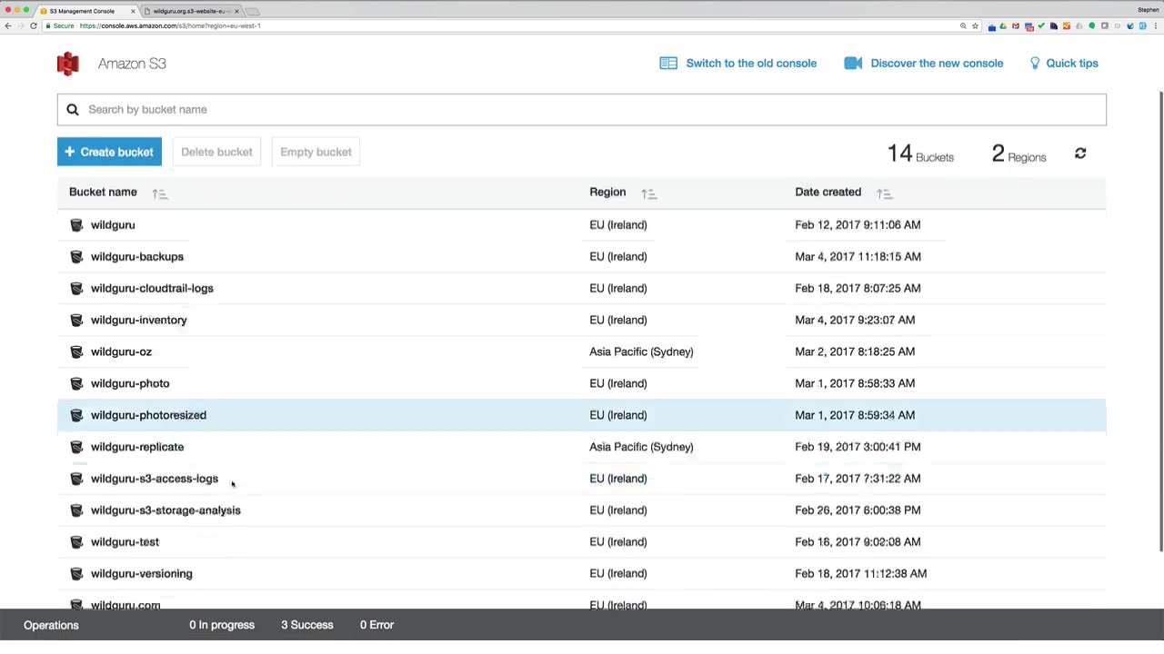
Task: Click the date Feb 26, 2017 6:00:38 PM
Action: (858, 510)
